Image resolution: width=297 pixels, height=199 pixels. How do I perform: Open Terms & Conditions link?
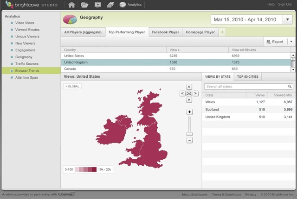[x=226, y=194]
